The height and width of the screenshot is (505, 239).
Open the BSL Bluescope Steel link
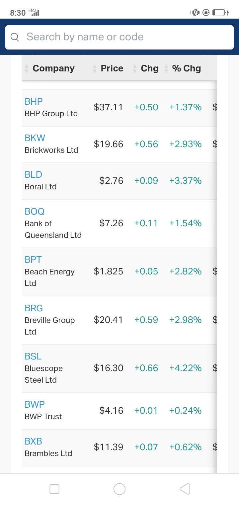(x=33, y=356)
